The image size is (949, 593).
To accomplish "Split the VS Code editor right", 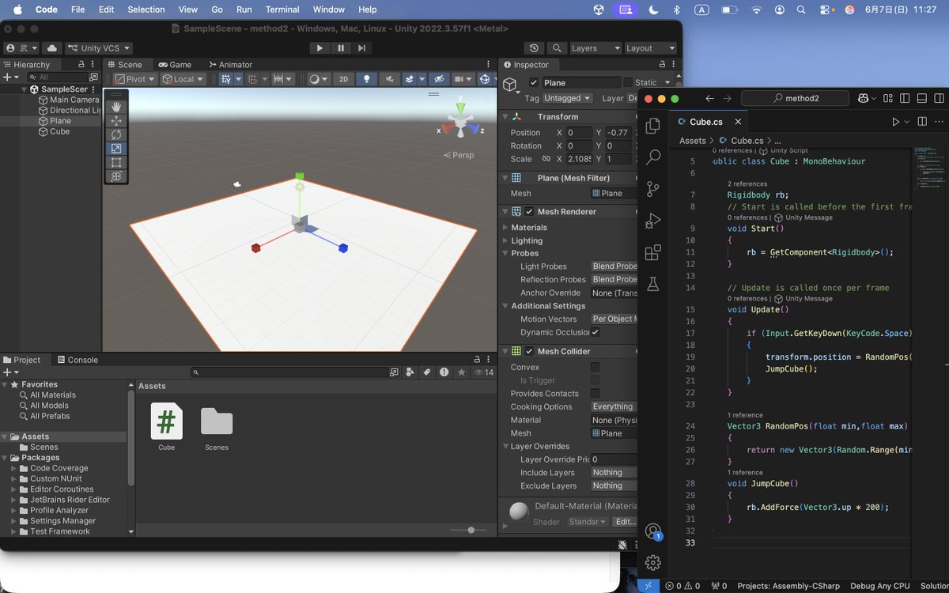I will 921,122.
